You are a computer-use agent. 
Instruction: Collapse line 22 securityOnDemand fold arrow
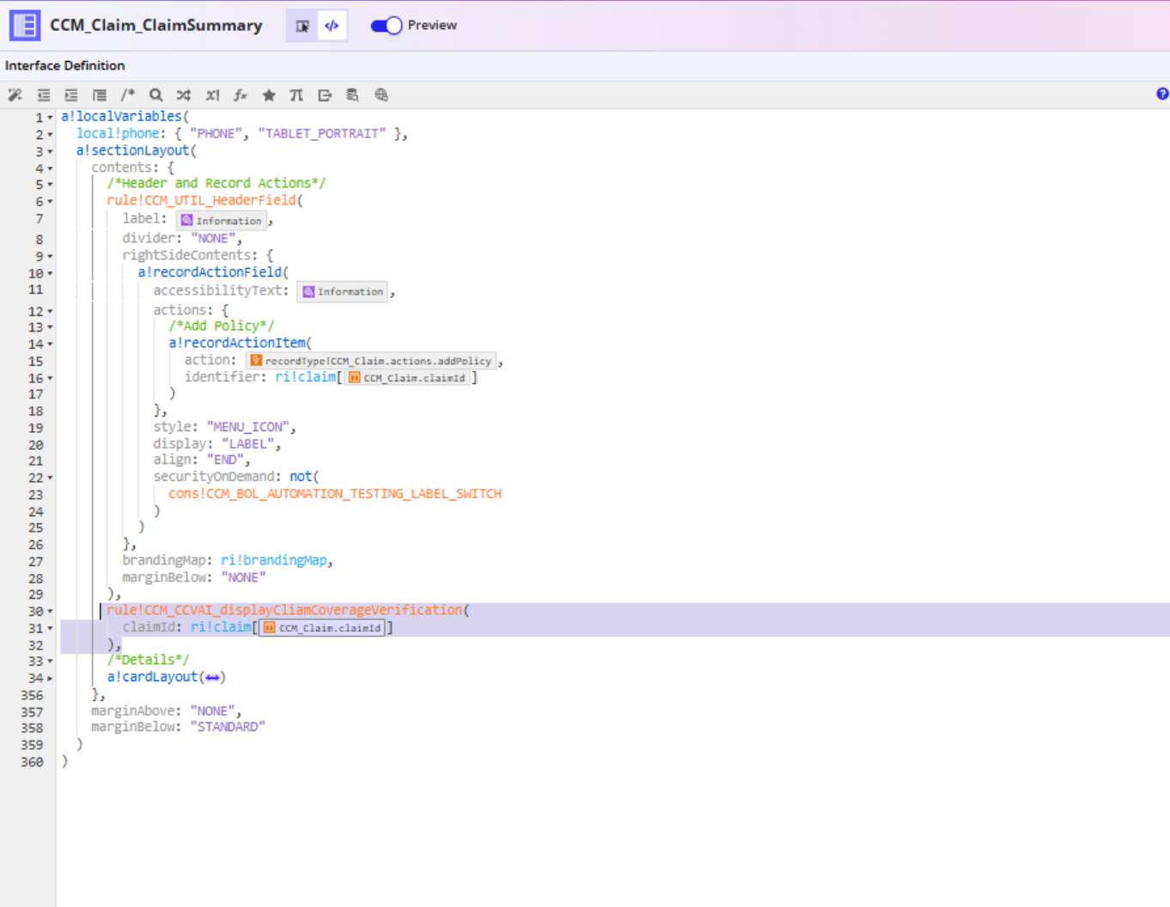click(50, 478)
